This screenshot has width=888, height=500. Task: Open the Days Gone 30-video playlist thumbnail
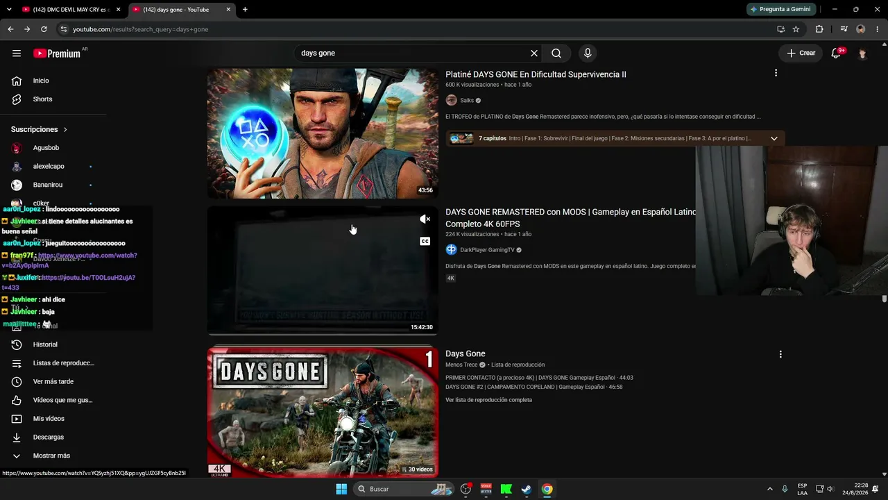point(323,412)
